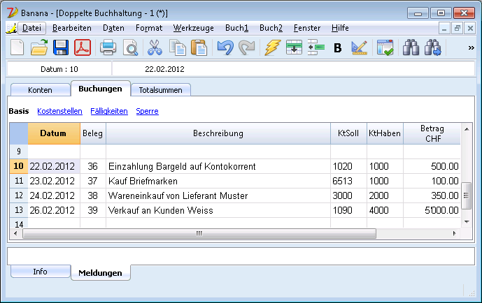Click the vertical scrollbar down arrow
482x303 pixels.
click(x=467, y=222)
